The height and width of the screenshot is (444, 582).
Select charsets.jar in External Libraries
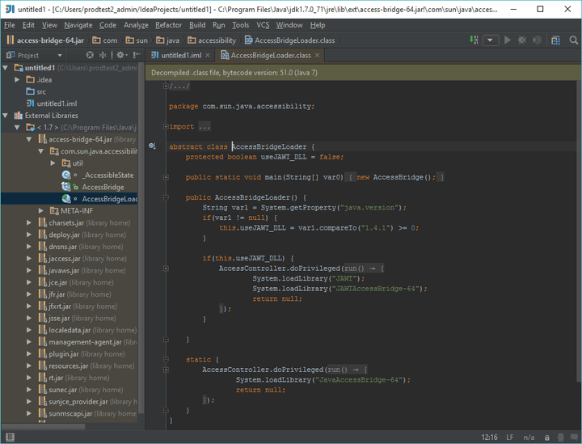coord(67,222)
